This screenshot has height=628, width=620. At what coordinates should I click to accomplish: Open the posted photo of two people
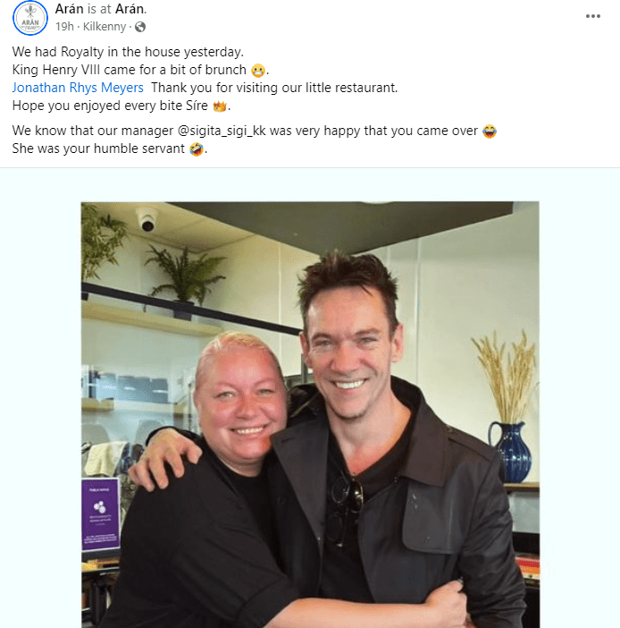310,414
